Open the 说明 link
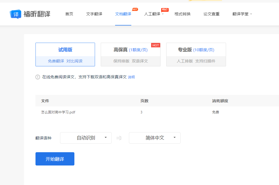 131,77
